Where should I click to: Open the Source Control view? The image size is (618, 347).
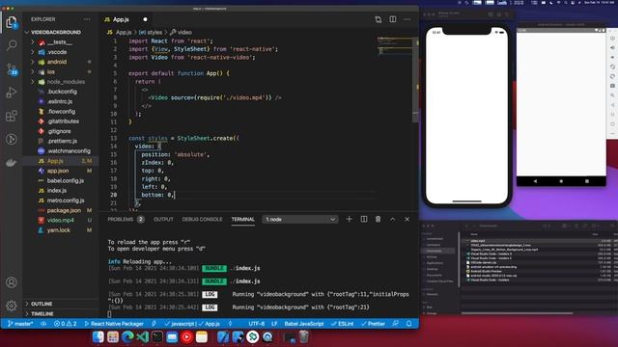(x=12, y=68)
